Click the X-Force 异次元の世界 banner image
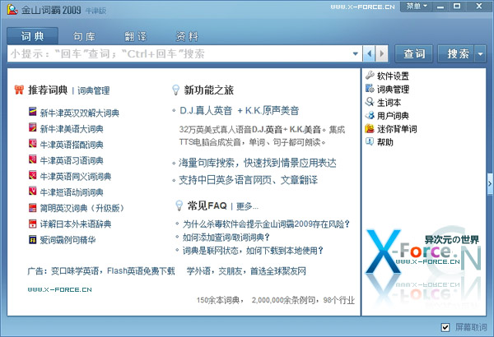Image resolution: width=494 pixels, height=337 pixels. coord(423,265)
